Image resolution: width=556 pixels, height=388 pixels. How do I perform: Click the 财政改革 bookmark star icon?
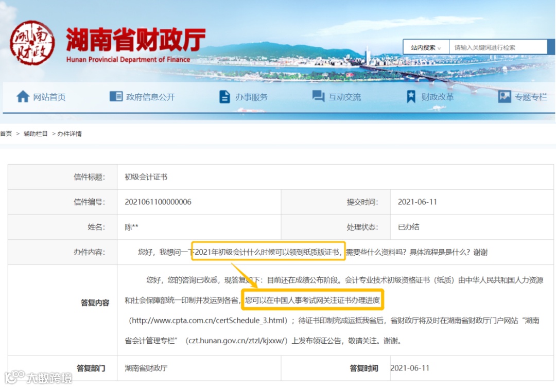(411, 96)
